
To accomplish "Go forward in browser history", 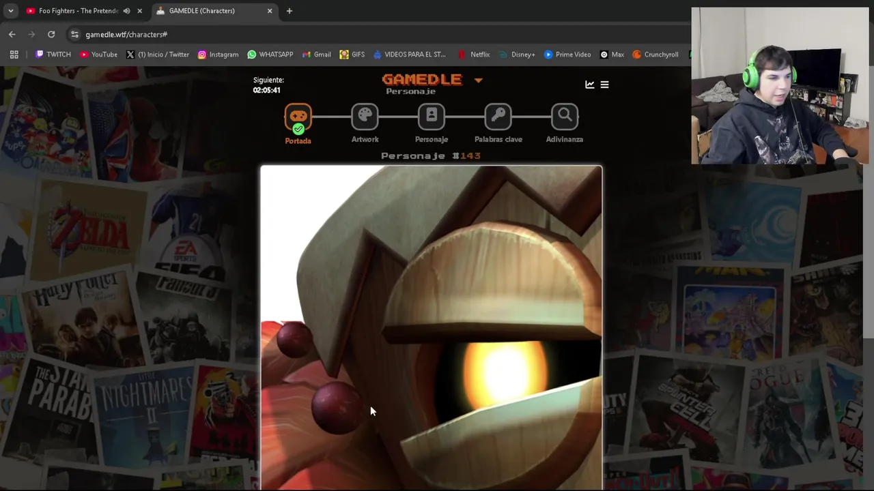I will tap(31, 34).
